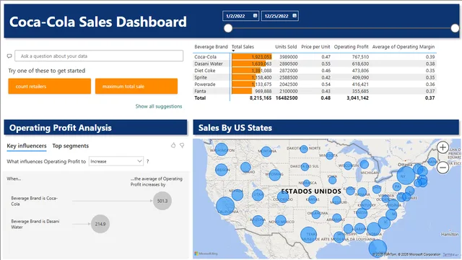Click the Ask a question about your data box

(99, 56)
